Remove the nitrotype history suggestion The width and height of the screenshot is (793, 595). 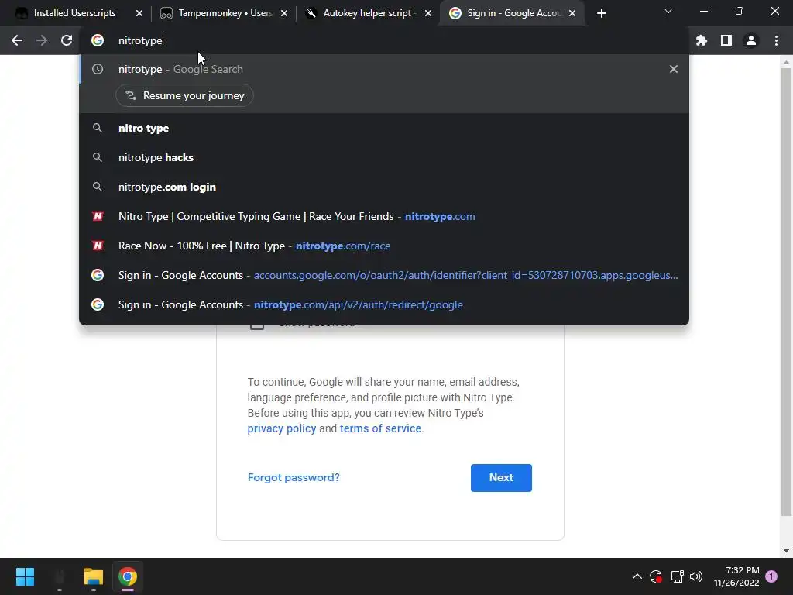click(x=674, y=69)
